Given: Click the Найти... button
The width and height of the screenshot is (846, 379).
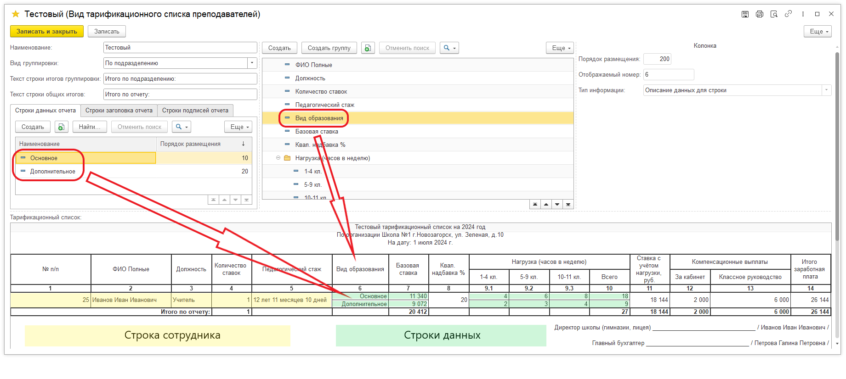Looking at the screenshot, I should click(x=90, y=127).
